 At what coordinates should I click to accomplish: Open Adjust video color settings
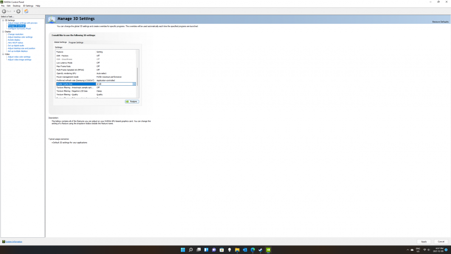click(x=19, y=57)
